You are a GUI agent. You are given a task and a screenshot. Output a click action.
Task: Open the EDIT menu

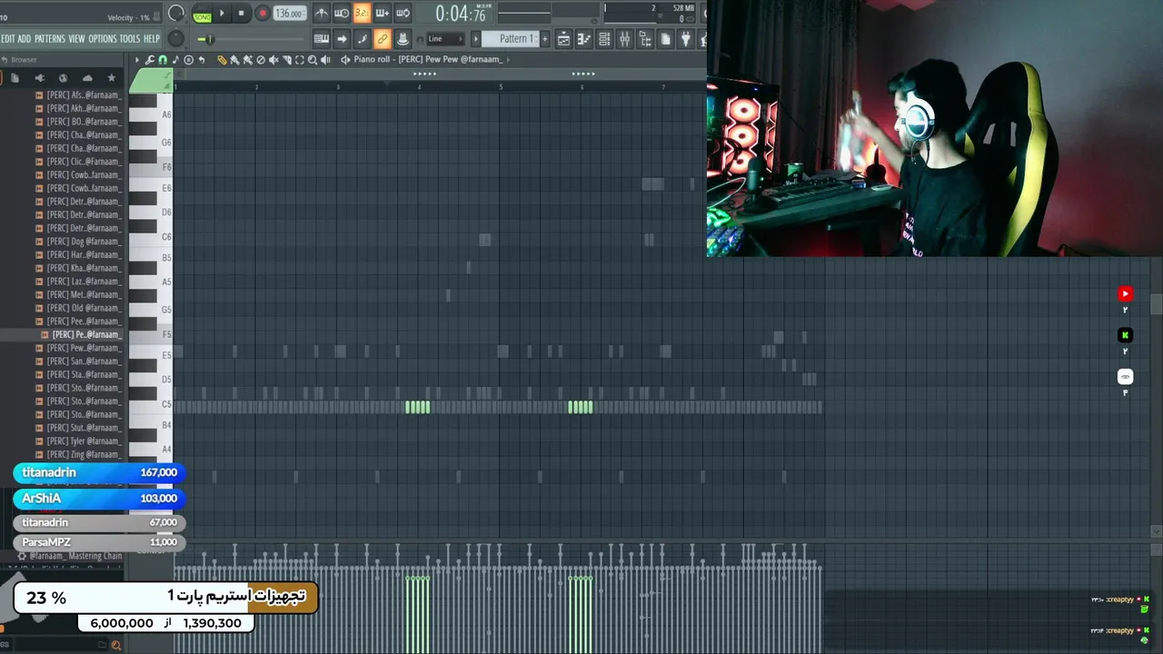pos(8,39)
